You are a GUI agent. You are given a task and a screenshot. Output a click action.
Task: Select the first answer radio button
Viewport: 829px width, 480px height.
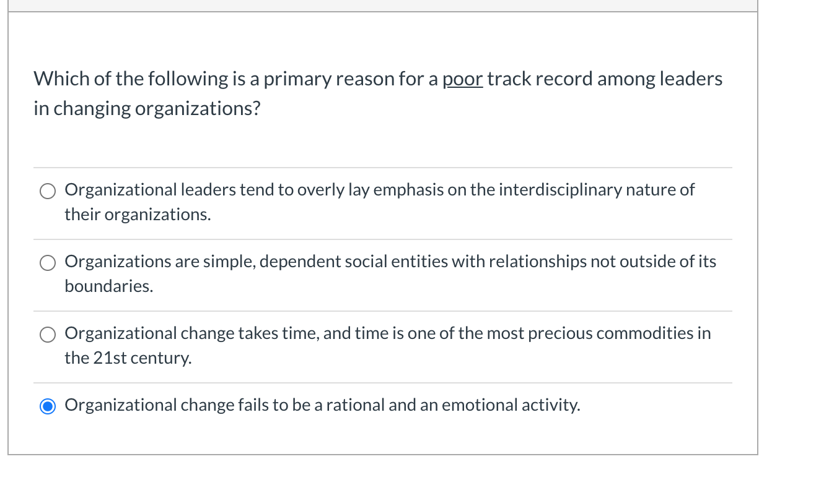(x=47, y=191)
